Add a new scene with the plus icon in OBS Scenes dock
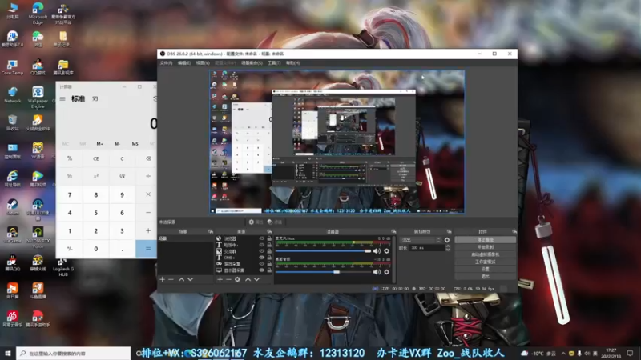Viewport: 641px width, 360px height. [x=163, y=279]
